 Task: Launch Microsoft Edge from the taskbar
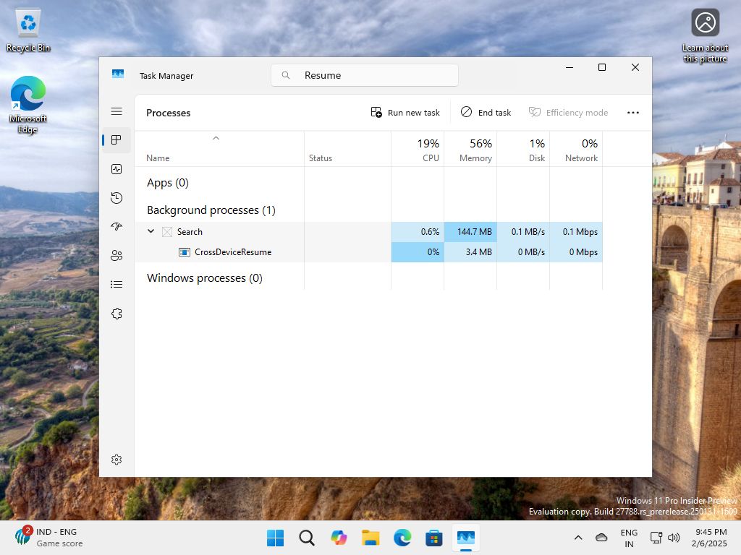[402, 538]
